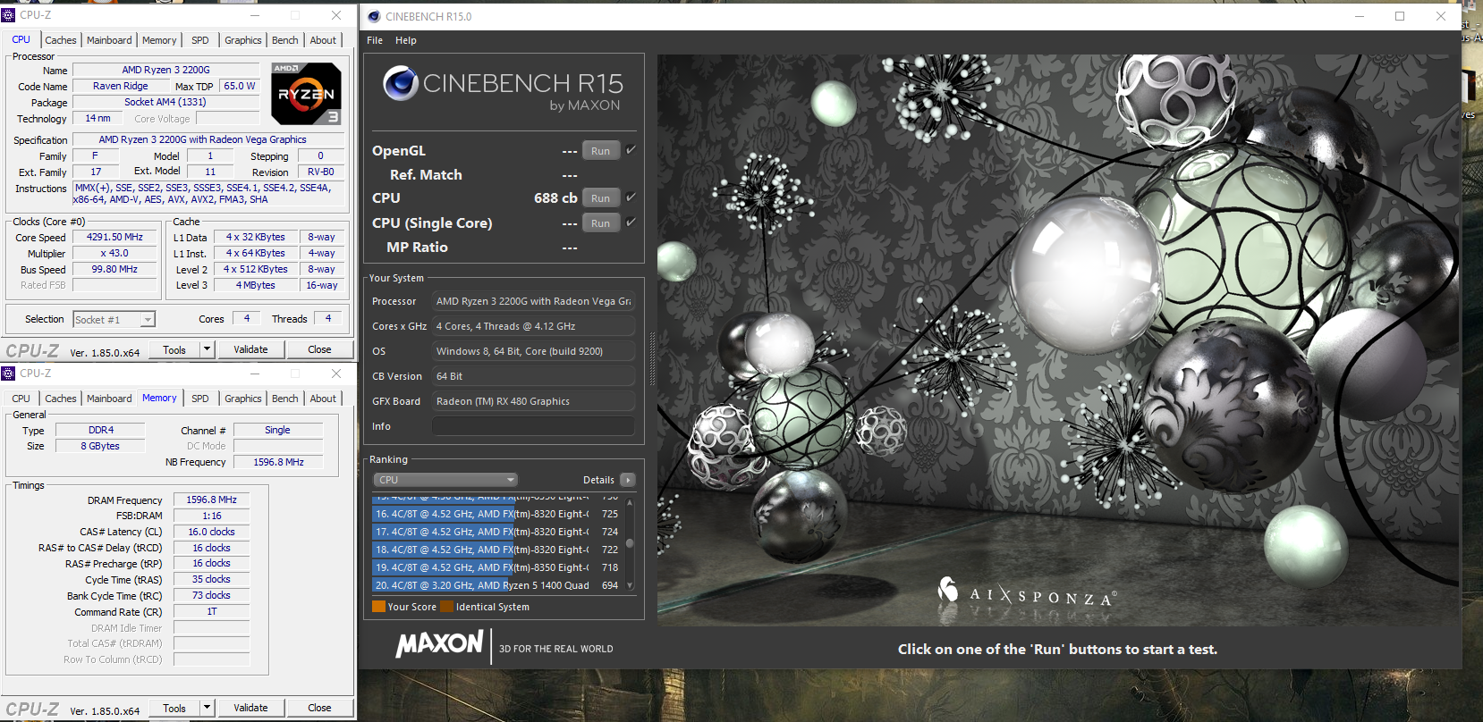Toggle the CPU test checkbox
The height and width of the screenshot is (722, 1483).
pyautogui.click(x=631, y=197)
